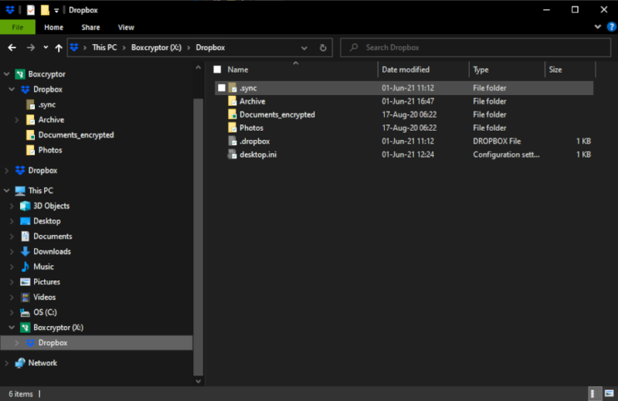Switch to Details view in status bar
This screenshot has width=618, height=401.
tap(594, 393)
